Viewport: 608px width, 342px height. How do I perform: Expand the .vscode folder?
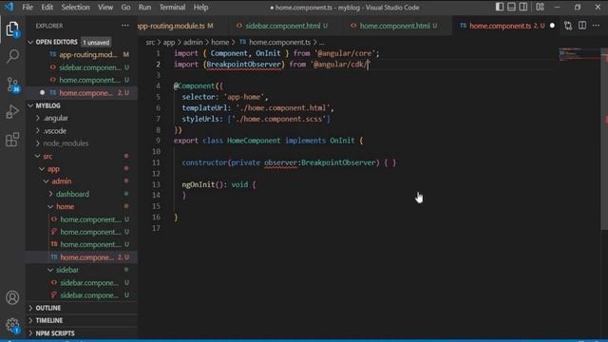tap(55, 131)
